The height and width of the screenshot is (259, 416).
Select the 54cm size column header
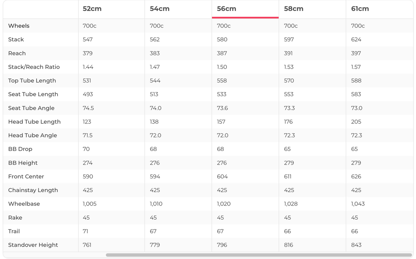click(159, 9)
